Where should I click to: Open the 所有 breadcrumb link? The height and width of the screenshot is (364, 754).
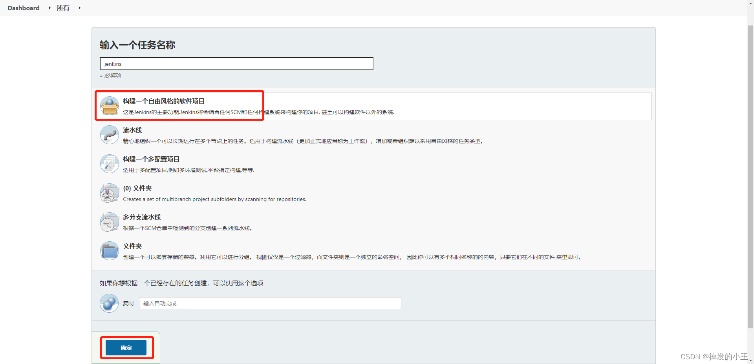63,8
